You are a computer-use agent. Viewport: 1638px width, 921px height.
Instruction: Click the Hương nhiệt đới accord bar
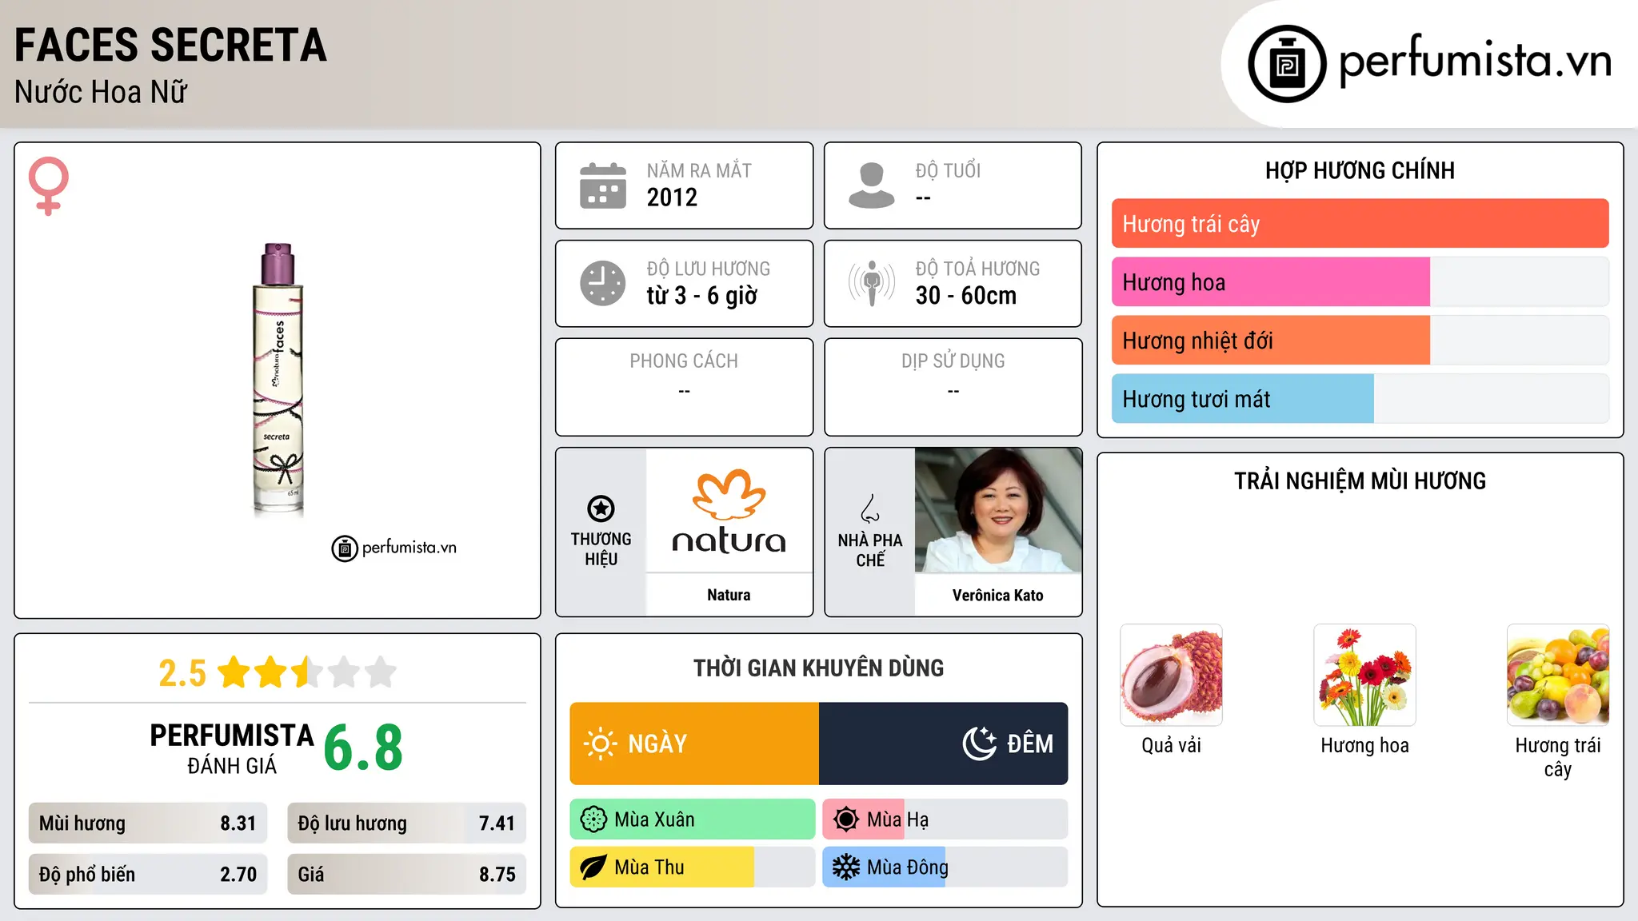[x=1271, y=341]
